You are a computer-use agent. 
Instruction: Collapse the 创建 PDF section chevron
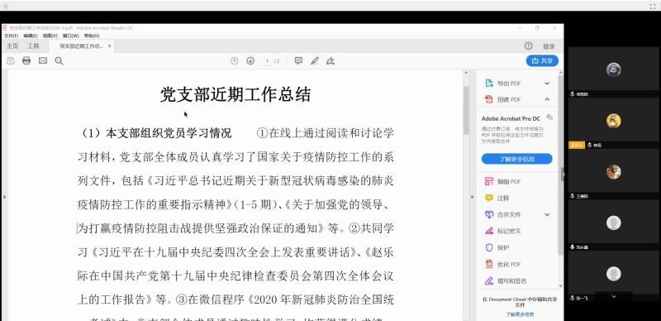point(547,99)
